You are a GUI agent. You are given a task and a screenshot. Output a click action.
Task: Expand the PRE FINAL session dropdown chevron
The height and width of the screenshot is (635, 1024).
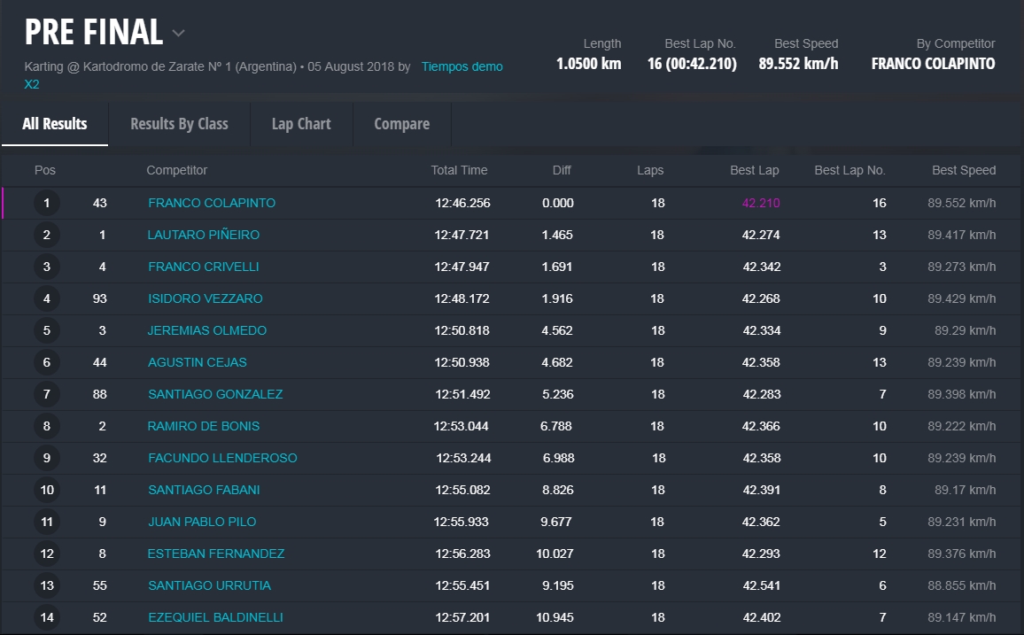(x=179, y=34)
